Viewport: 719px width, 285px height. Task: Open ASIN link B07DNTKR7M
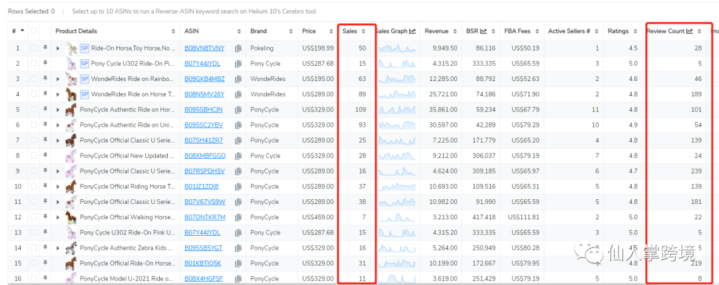[x=205, y=217]
